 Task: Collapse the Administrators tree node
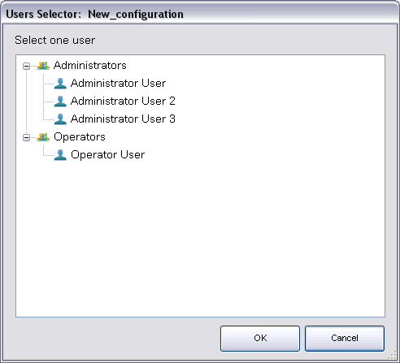(26, 66)
